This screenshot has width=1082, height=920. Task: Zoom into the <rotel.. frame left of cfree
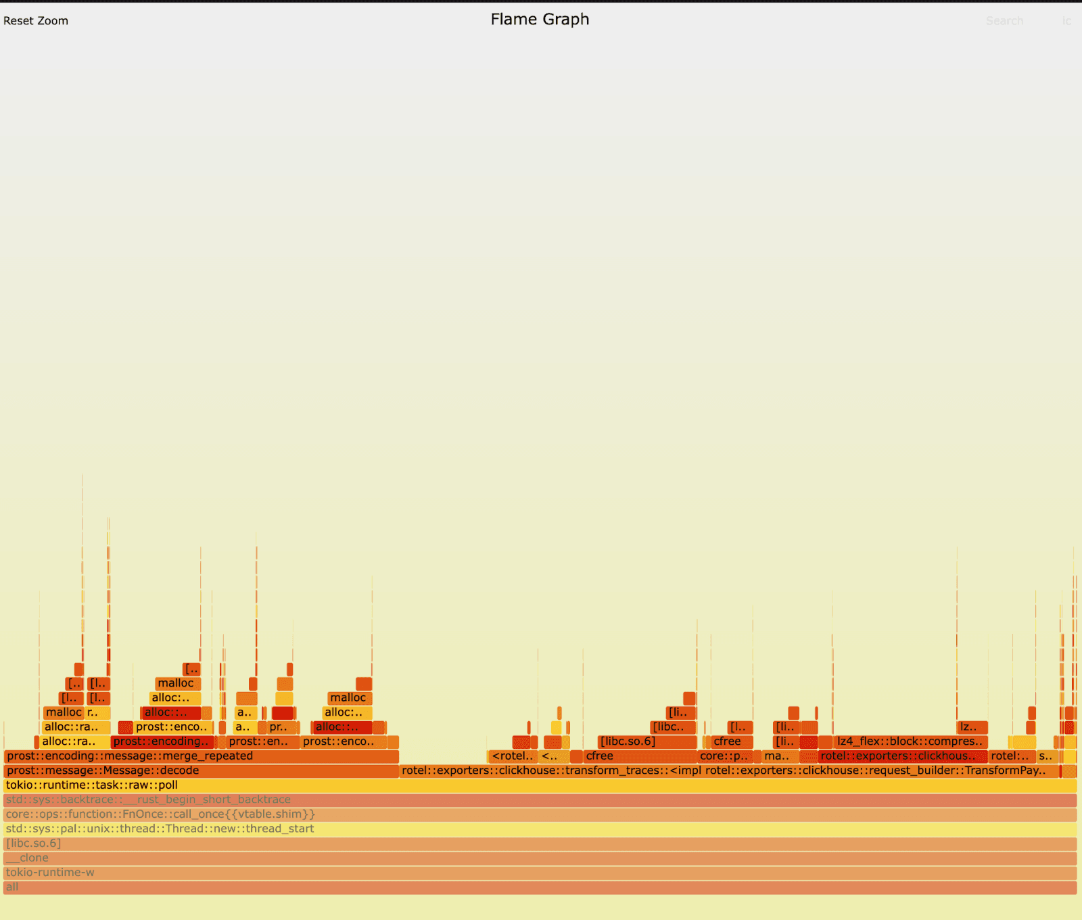(x=512, y=756)
